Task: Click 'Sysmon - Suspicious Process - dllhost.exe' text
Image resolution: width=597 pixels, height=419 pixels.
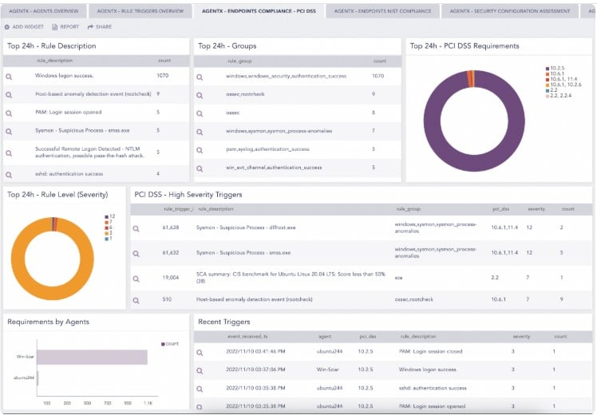Action: click(x=246, y=227)
